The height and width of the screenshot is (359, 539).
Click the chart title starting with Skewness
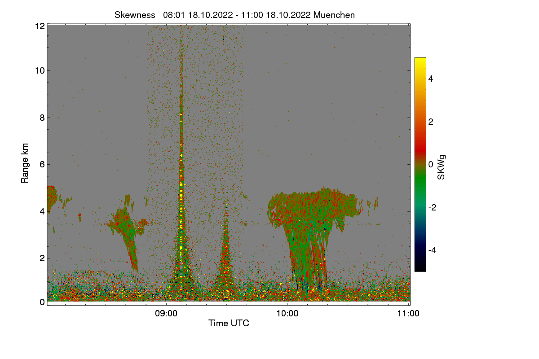[x=234, y=15]
